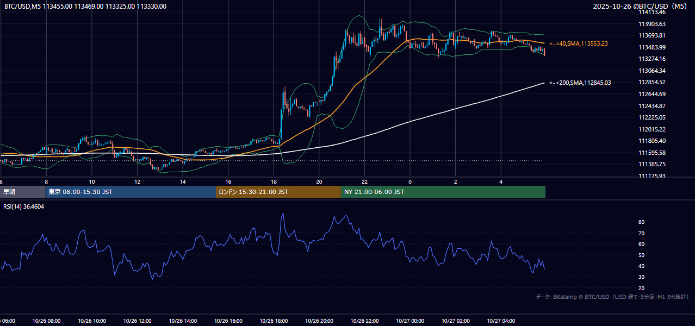The height and width of the screenshot is (326, 695).
Task: Click the bottom date label 10/26 12:00
Action: (x=137, y=321)
